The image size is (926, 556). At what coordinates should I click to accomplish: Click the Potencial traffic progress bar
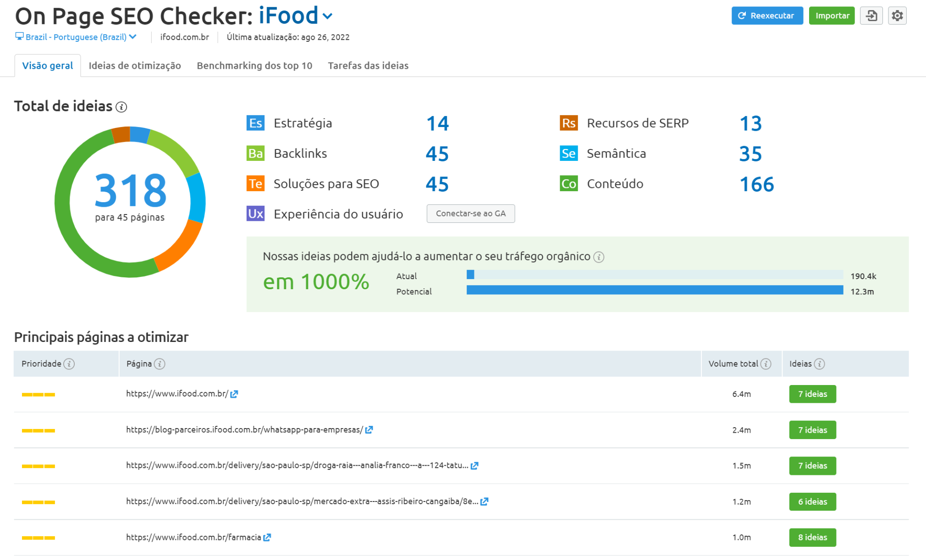[x=655, y=290]
